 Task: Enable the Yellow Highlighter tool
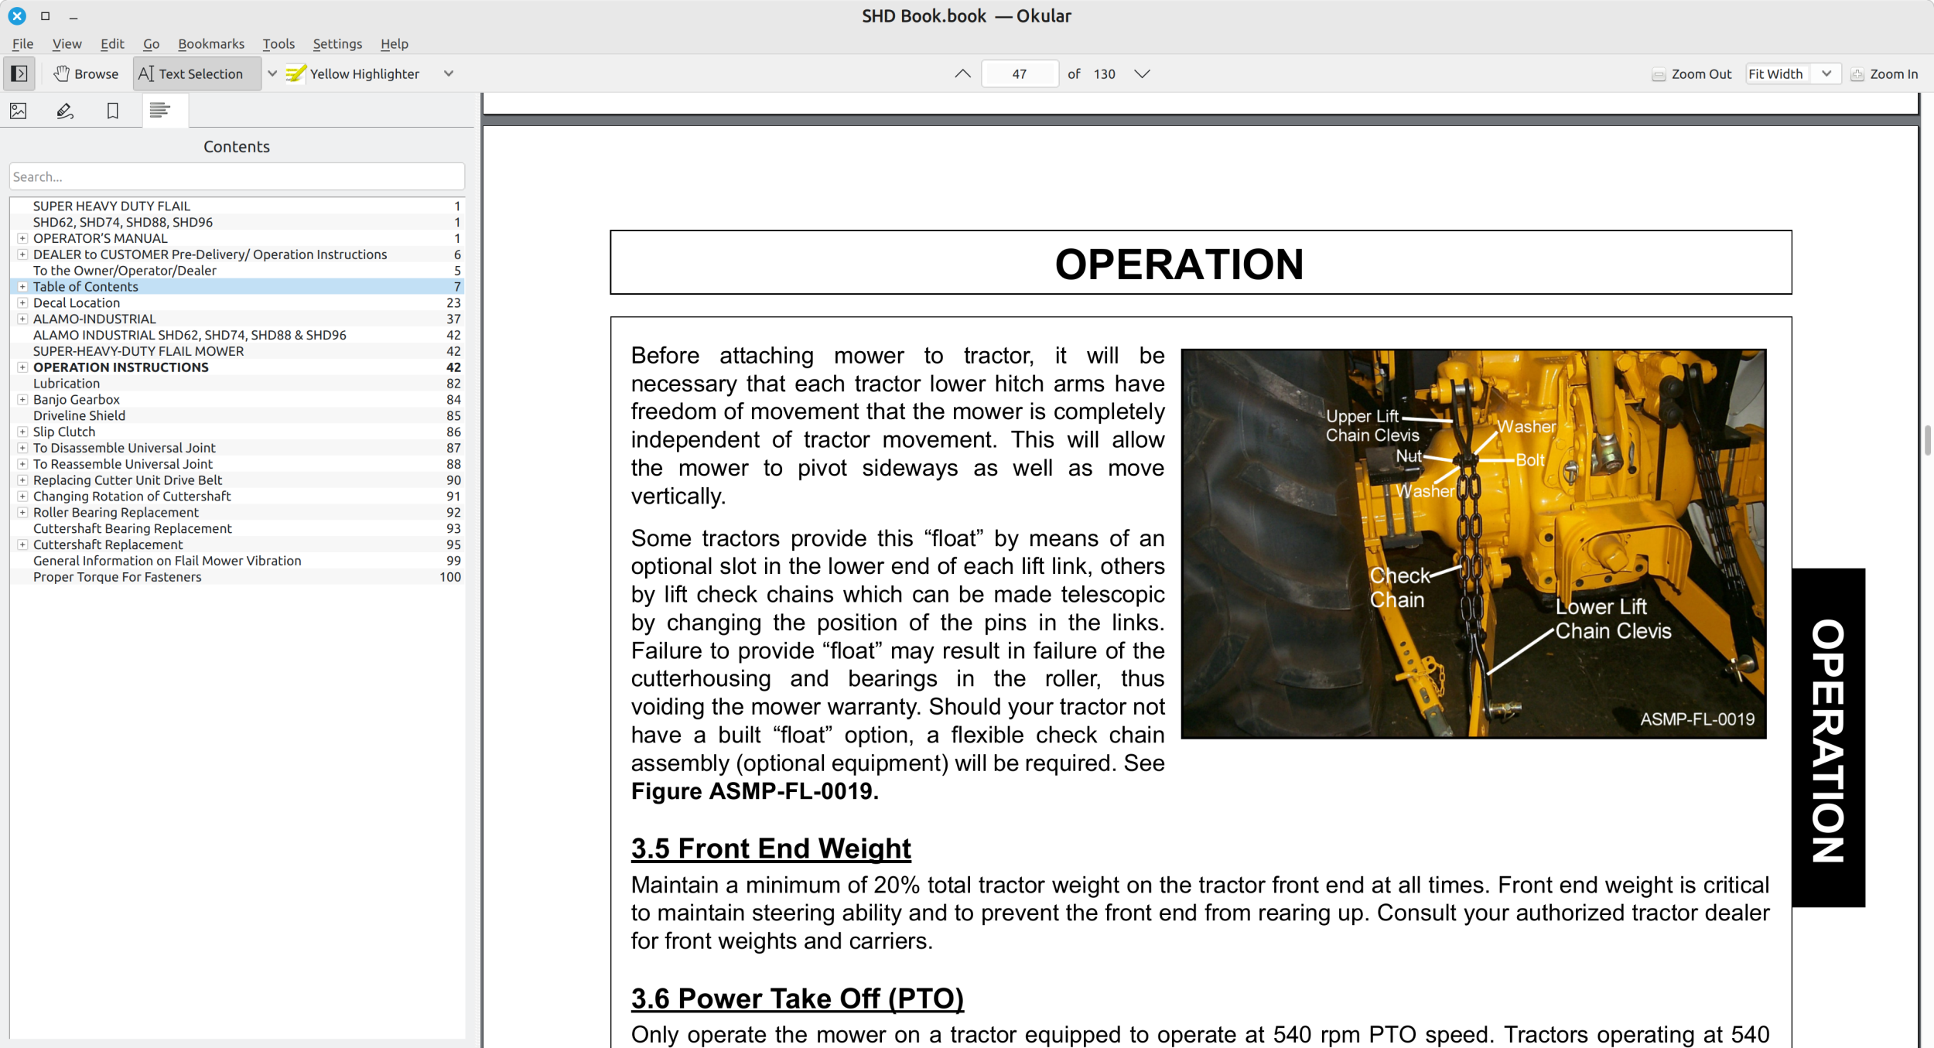353,73
